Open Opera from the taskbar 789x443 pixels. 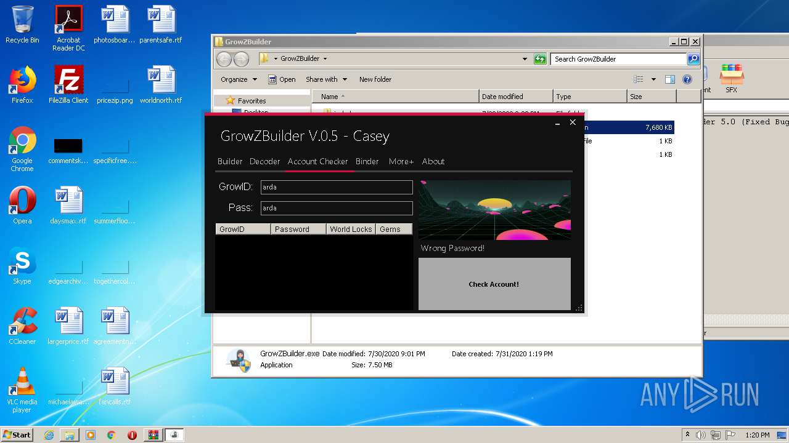[x=132, y=435]
